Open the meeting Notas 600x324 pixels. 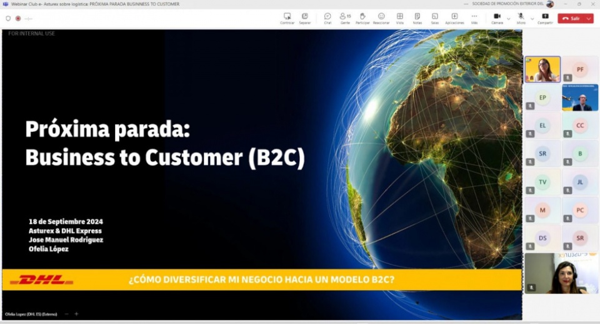(417, 16)
